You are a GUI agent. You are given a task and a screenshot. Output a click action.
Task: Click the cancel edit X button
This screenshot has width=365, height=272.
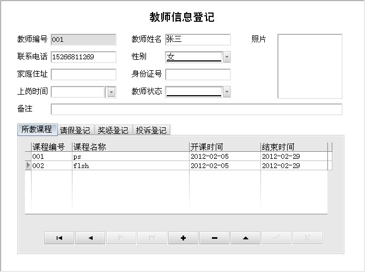point(307,238)
